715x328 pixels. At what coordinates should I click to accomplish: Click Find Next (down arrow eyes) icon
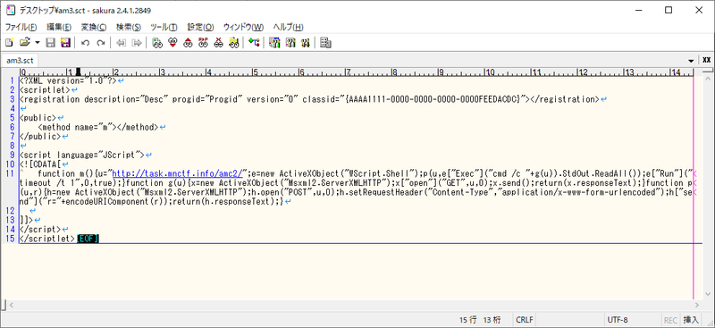click(172, 43)
